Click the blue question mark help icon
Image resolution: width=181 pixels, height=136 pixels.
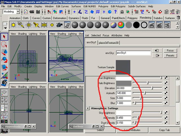(116, 12)
